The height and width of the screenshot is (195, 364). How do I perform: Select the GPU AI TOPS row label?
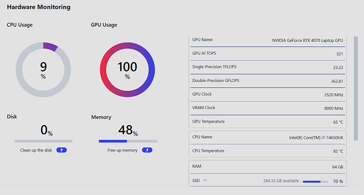click(204, 53)
